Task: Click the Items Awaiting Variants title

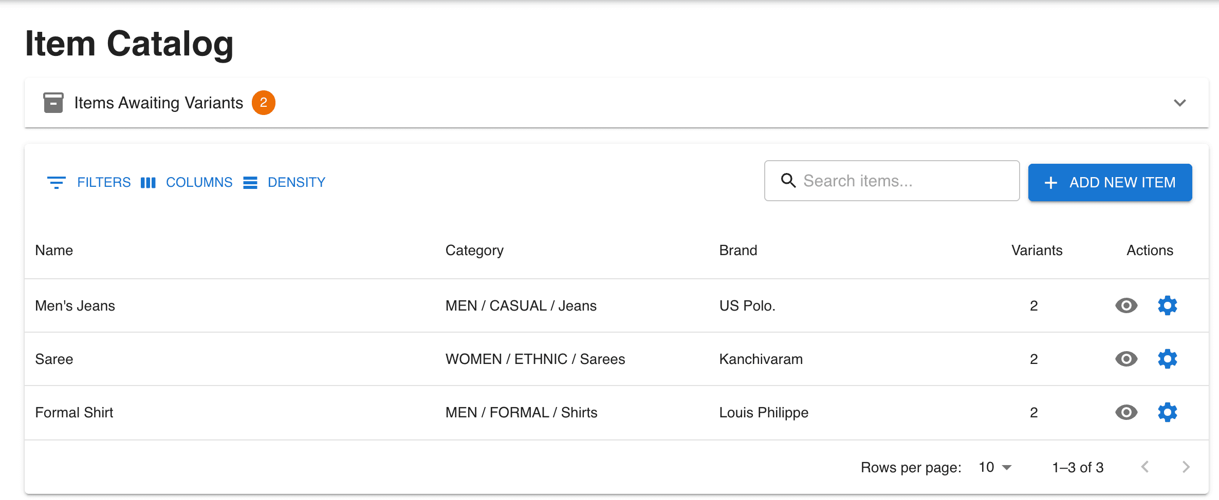Action: [x=158, y=103]
